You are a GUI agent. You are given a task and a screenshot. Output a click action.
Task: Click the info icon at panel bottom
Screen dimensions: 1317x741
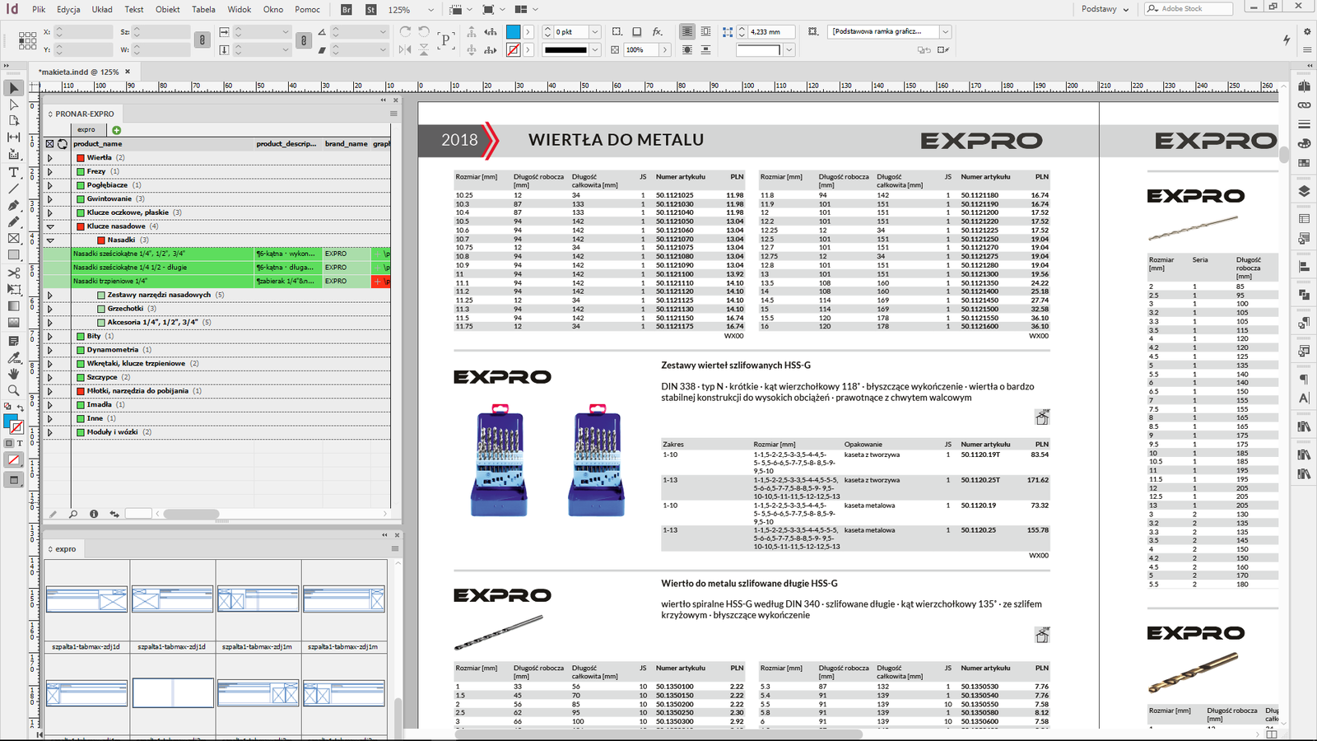click(x=94, y=514)
